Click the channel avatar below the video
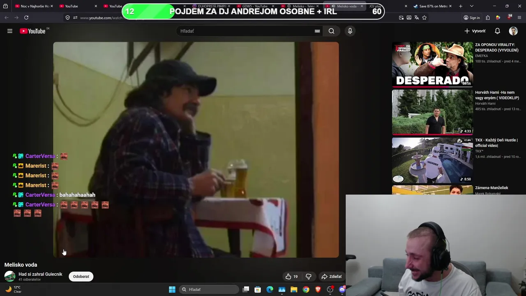Viewport: 526px width, 296px height. coord(10,276)
